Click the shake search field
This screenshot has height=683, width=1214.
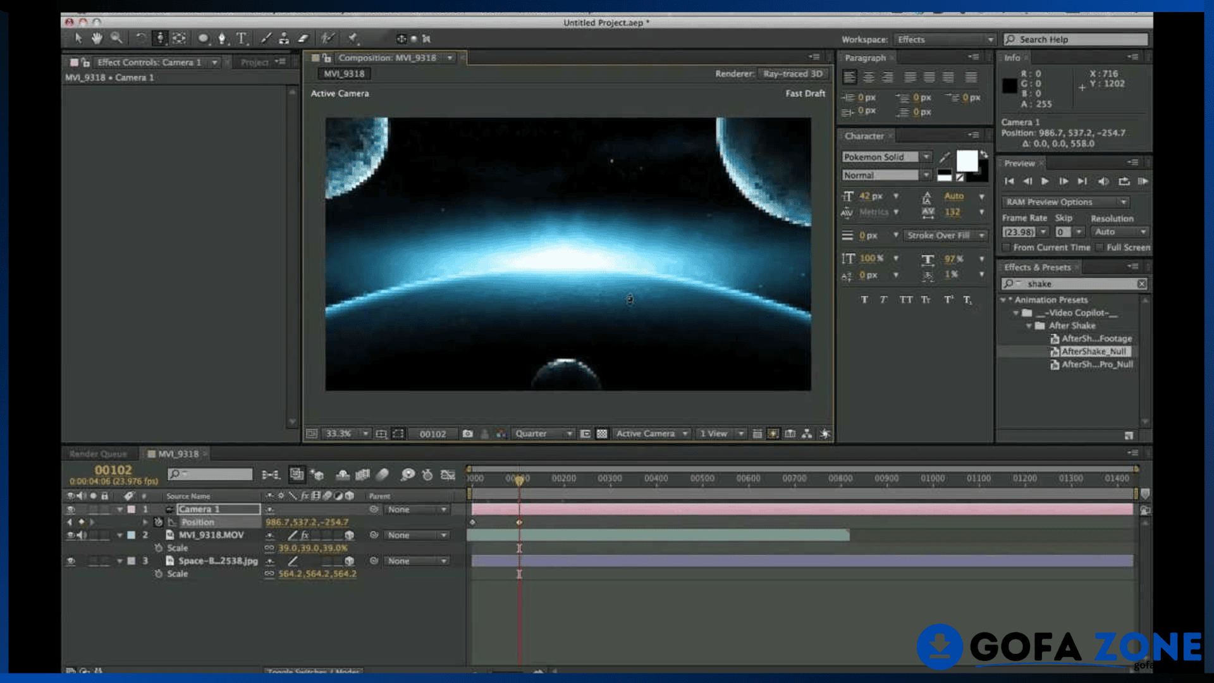tap(1075, 284)
